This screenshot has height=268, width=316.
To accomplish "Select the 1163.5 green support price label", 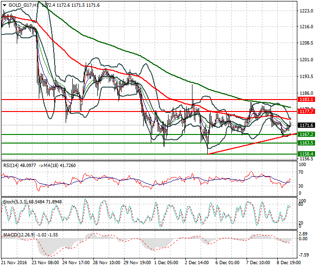I will (306, 143).
